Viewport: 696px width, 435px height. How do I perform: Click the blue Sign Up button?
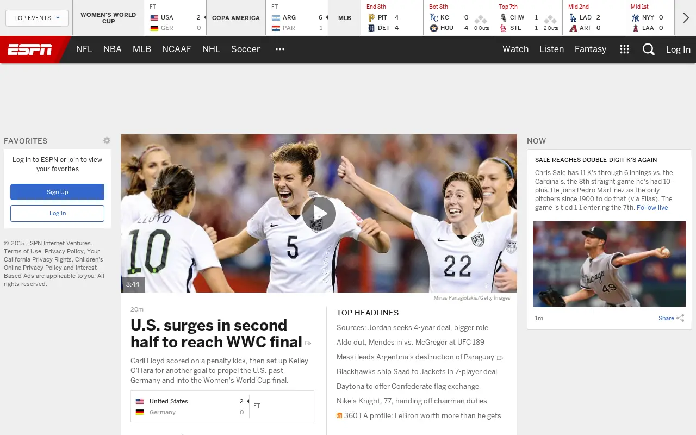(x=57, y=192)
